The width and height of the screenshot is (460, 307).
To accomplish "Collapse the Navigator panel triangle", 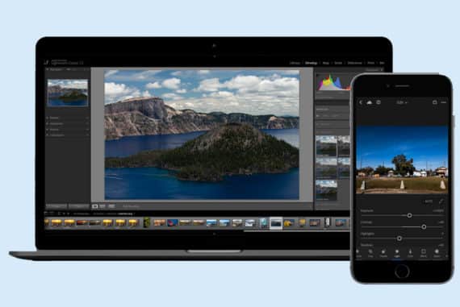I will [x=48, y=69].
